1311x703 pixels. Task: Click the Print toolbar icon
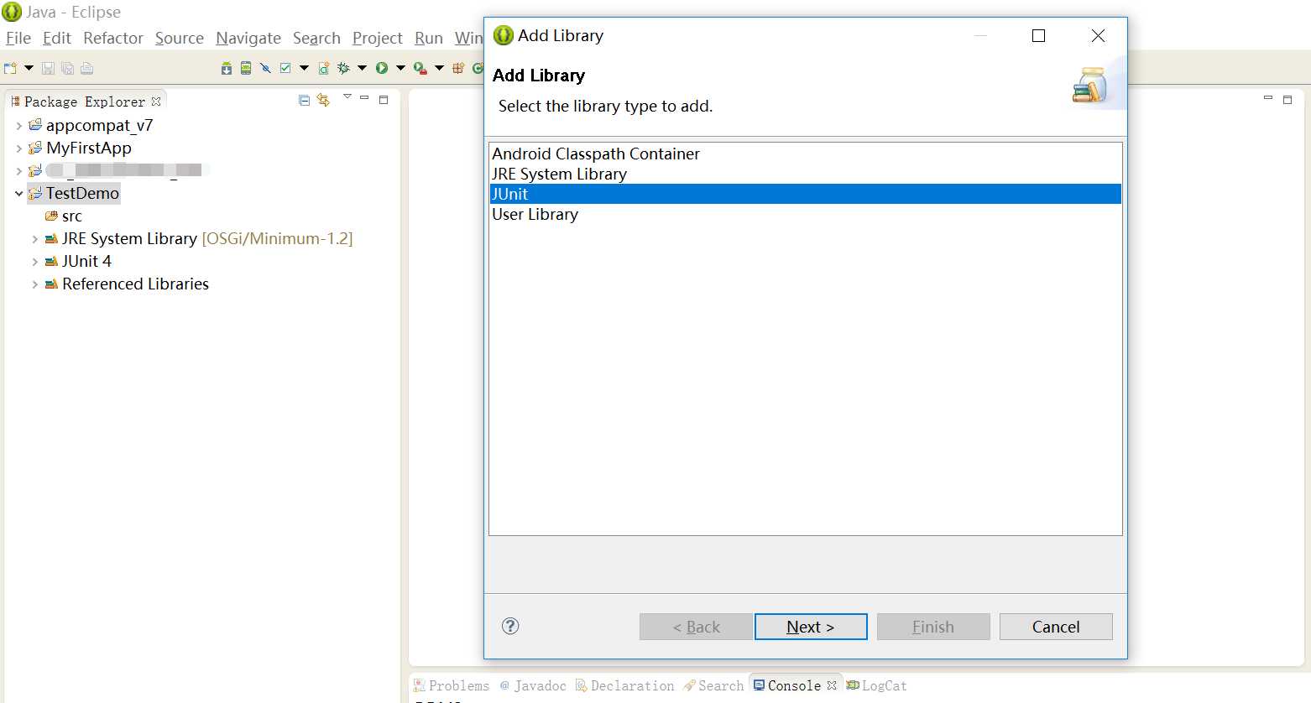[86, 68]
